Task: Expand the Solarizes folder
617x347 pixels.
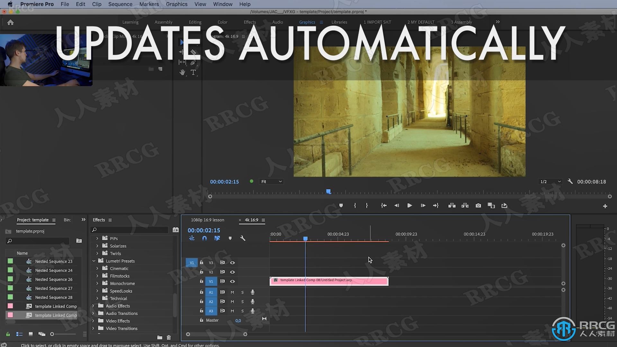Action: point(97,246)
